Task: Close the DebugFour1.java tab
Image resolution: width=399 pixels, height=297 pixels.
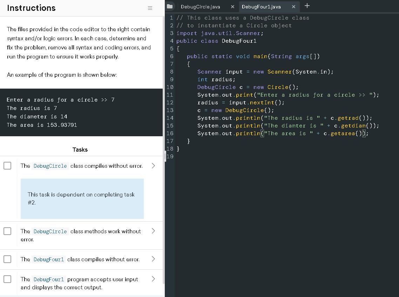Action: tap(294, 6)
